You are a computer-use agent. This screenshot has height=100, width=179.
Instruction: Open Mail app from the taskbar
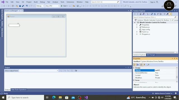[73, 97]
